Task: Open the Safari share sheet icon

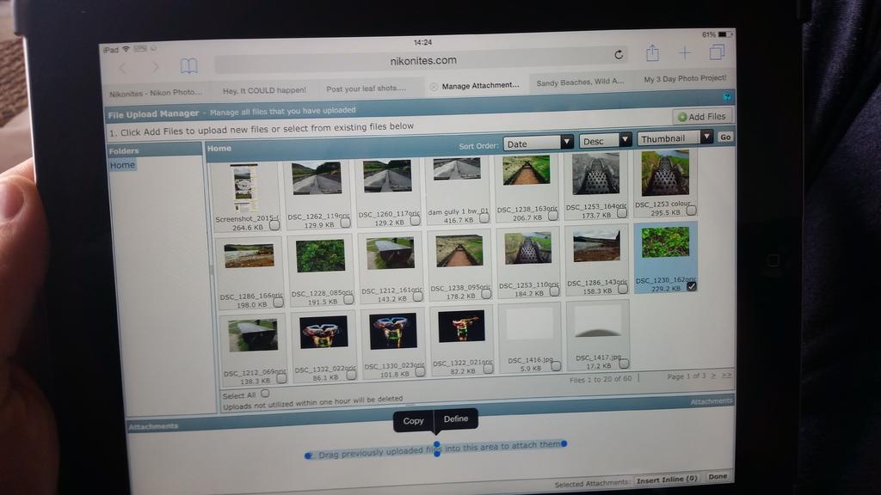Action: pos(652,53)
